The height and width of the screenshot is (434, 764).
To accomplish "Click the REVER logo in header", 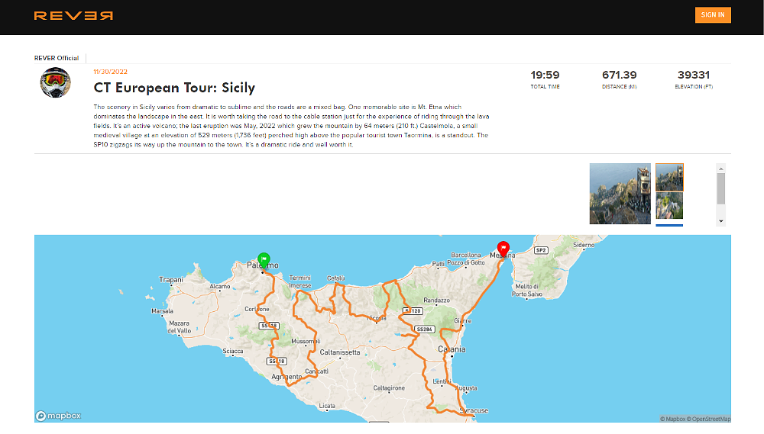I will [73, 15].
